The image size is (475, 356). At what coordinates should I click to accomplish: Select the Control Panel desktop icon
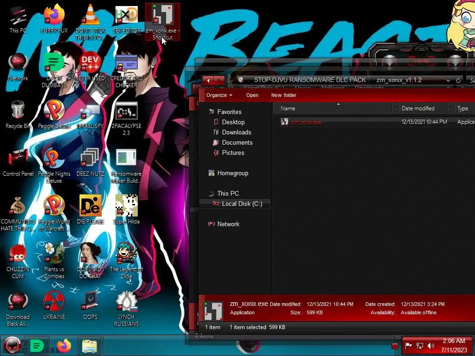click(x=18, y=163)
